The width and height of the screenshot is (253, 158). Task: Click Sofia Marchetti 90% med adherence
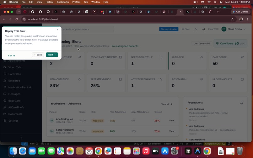coord(112,131)
